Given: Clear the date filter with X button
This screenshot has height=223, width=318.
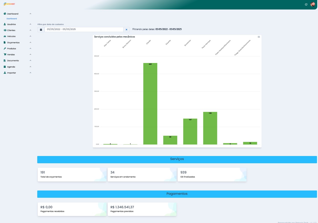Looking at the screenshot, I should 126,29.
